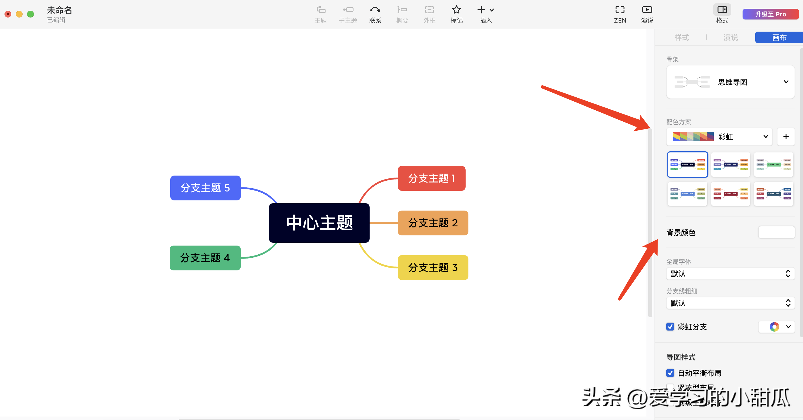Open the rainbow branch color wheel dropdown

(x=776, y=327)
